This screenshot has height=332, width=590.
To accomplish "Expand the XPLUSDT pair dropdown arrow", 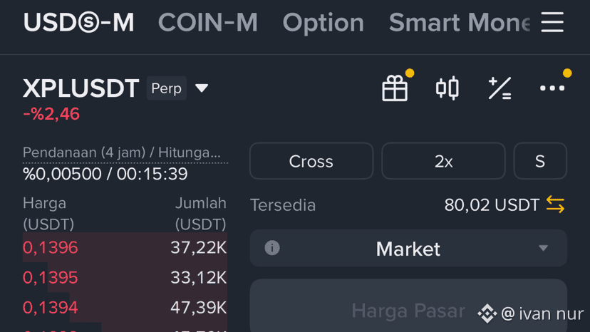I will click(x=202, y=88).
